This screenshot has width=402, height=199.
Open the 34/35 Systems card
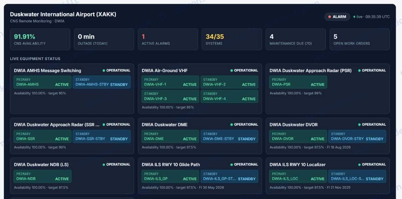click(232, 39)
